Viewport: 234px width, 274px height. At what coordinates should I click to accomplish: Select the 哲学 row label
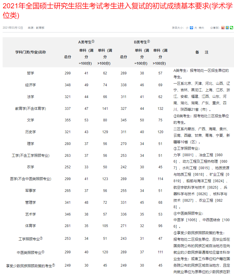pyautogui.click(x=31, y=73)
